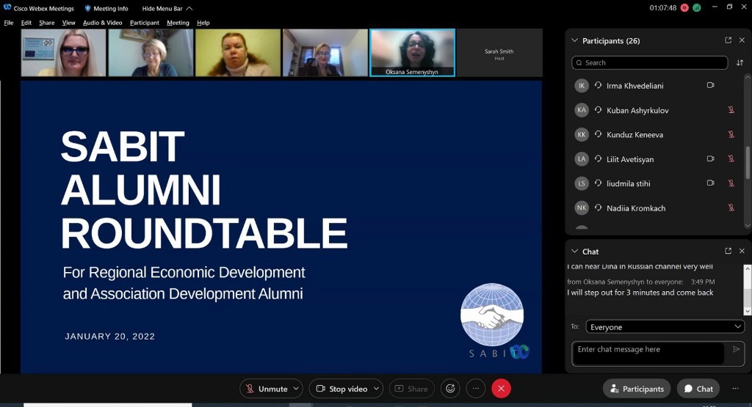Open the more options ellipsis button
Screen dimensions: 752x407
coord(475,389)
